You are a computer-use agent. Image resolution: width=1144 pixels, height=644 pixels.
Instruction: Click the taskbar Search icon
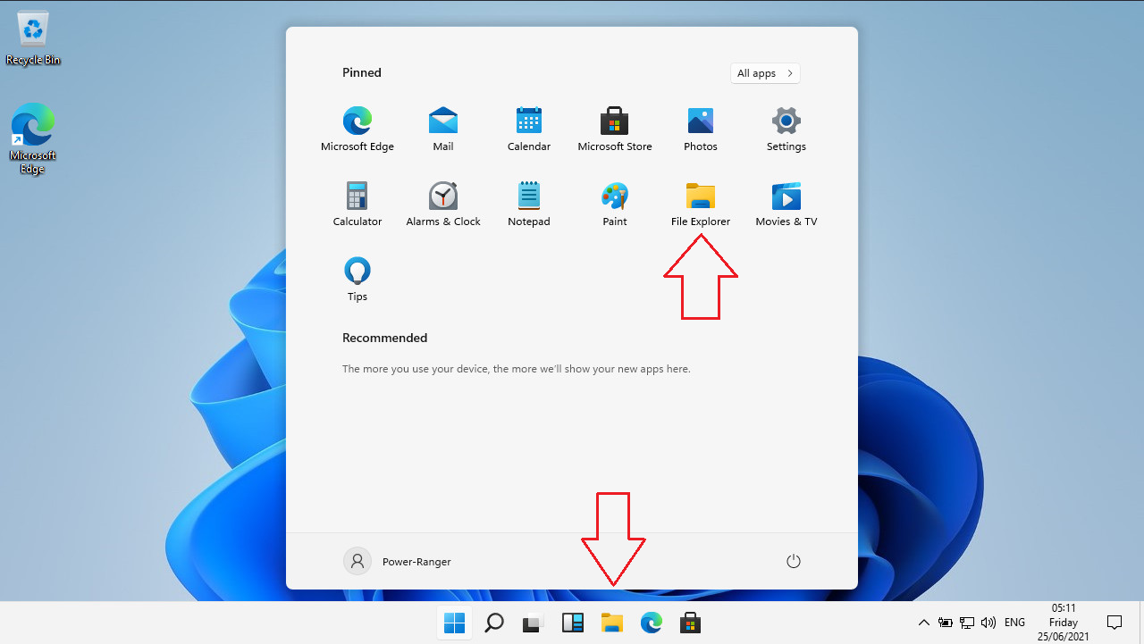pos(493,623)
